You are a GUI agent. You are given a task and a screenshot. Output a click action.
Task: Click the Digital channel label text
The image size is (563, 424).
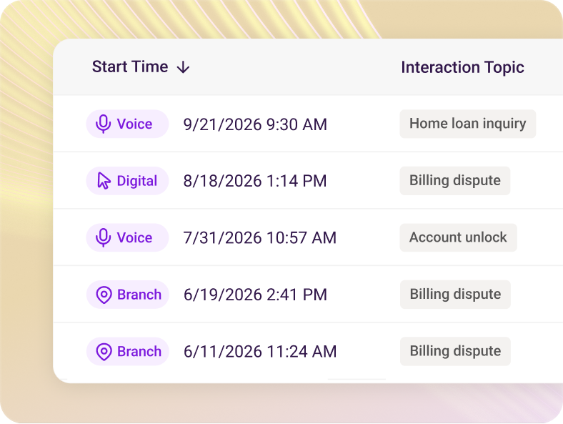[137, 181]
